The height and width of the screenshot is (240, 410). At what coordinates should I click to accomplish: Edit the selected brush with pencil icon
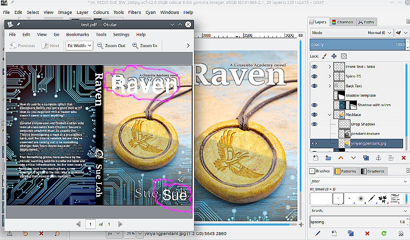point(318,233)
